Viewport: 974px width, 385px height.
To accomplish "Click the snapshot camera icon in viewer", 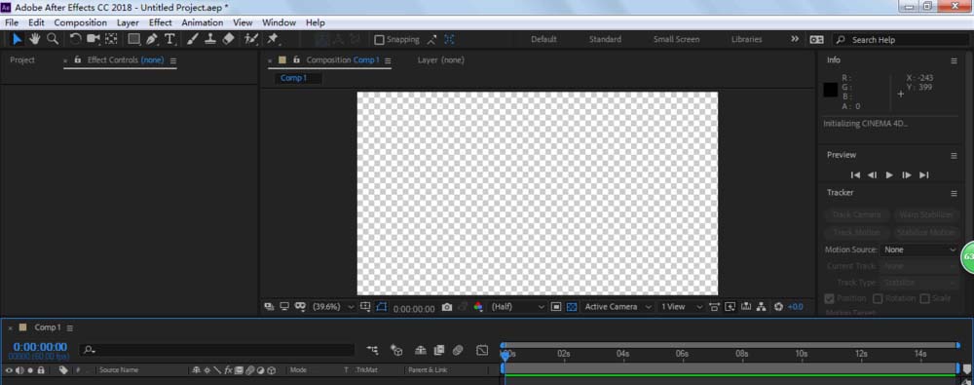I will (x=447, y=307).
